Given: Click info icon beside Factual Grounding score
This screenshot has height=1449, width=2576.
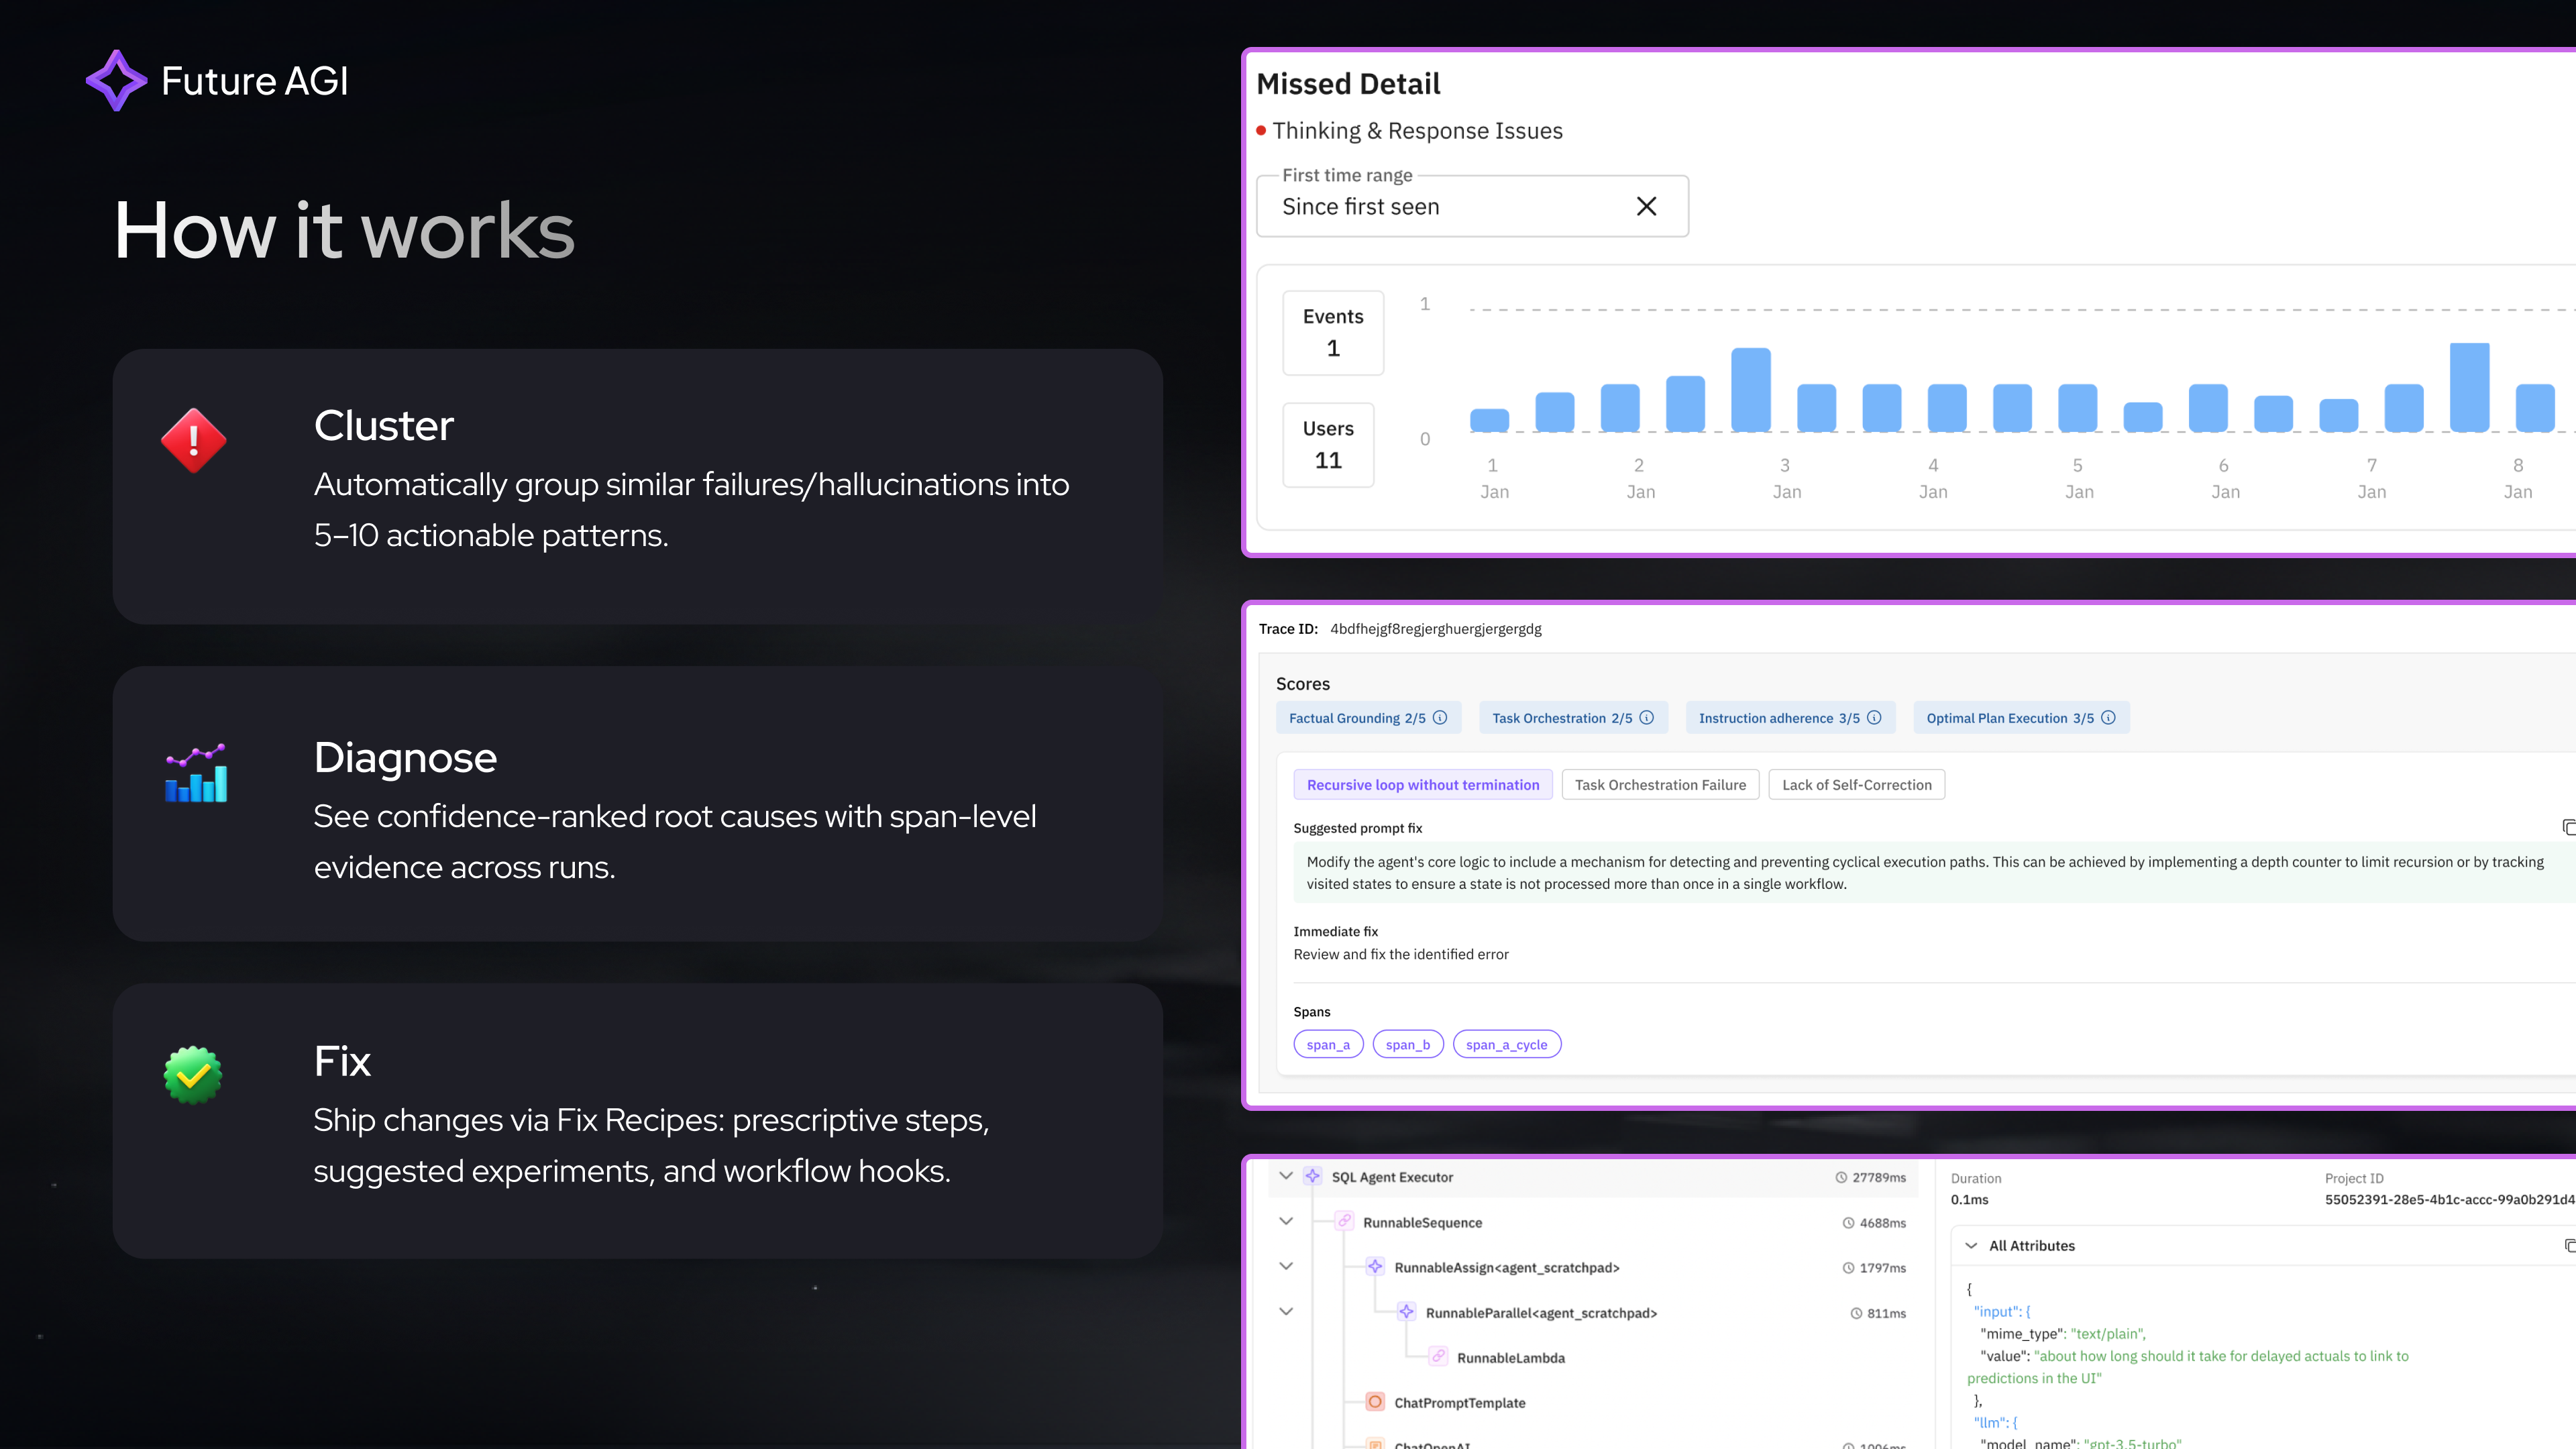Looking at the screenshot, I should click(x=1440, y=717).
